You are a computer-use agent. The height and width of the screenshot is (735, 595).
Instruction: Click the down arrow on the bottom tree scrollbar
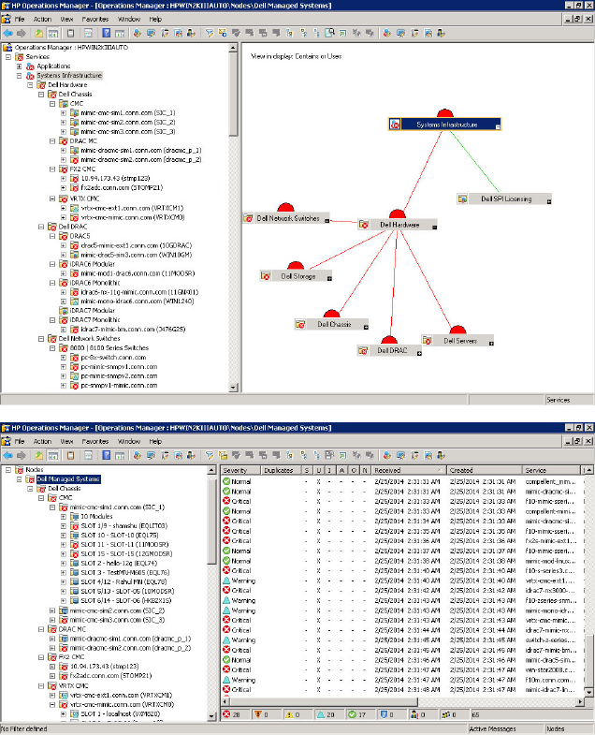(211, 715)
